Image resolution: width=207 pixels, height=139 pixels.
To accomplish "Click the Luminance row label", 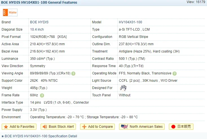I will tap(10, 59).
